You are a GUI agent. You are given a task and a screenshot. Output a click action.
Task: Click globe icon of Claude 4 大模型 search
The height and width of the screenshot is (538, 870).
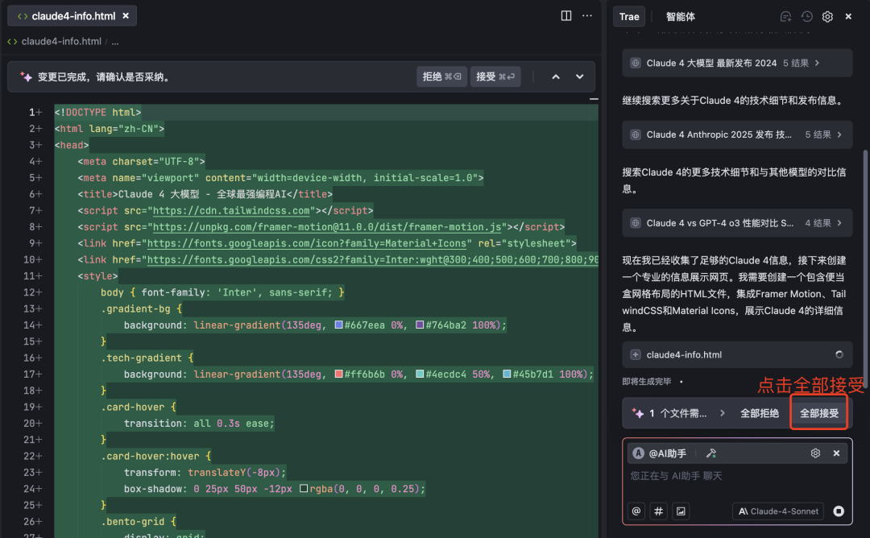[636, 64]
